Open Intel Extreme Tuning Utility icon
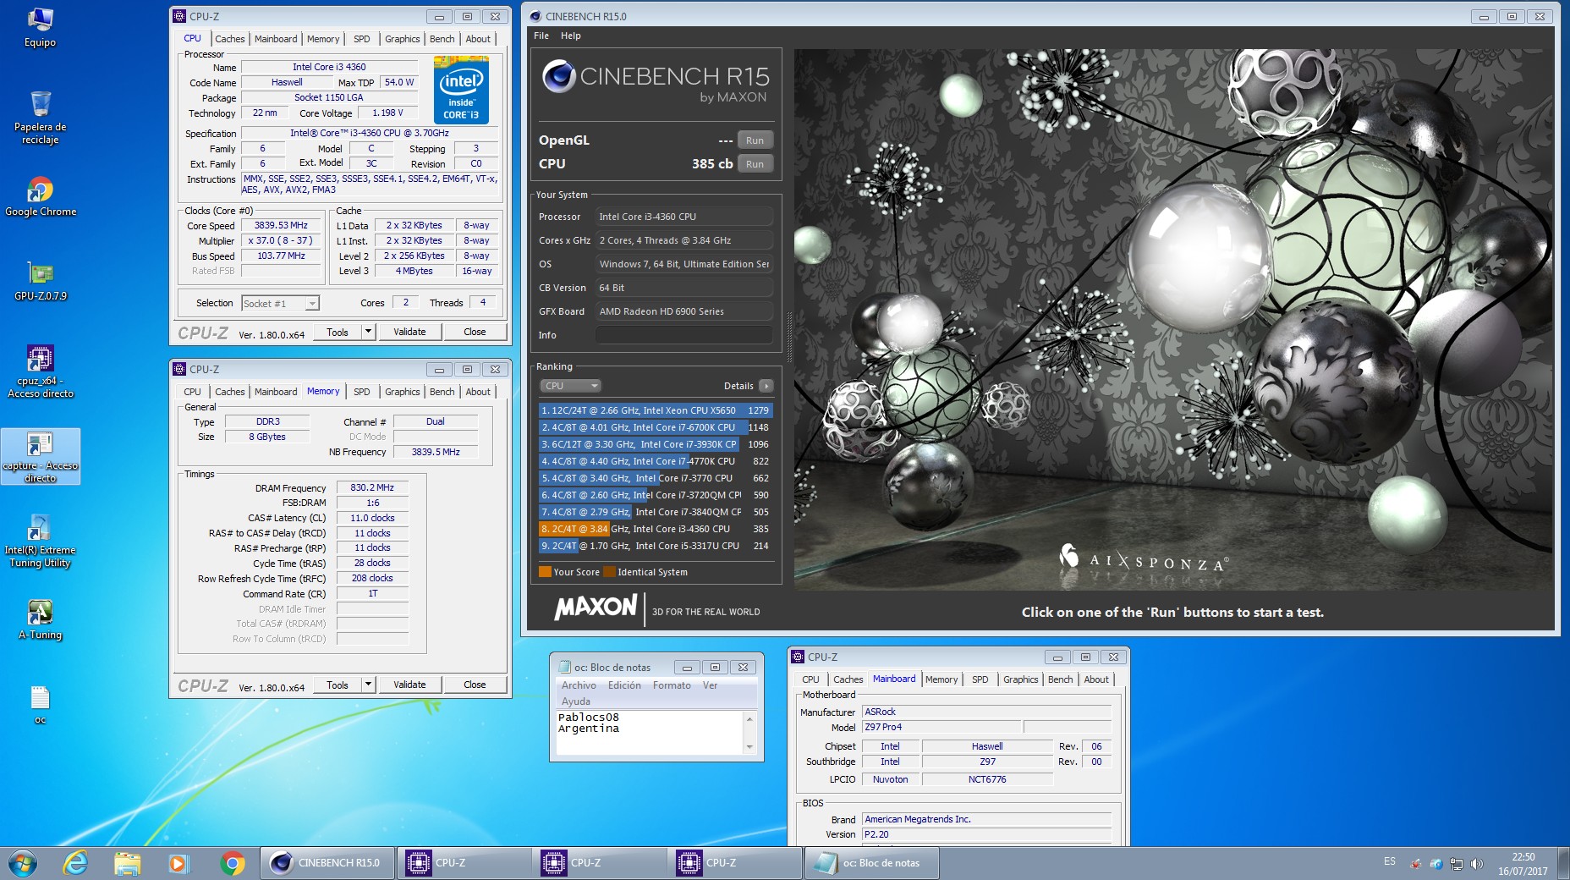Screen dimensions: 1570x880 coord(40,540)
